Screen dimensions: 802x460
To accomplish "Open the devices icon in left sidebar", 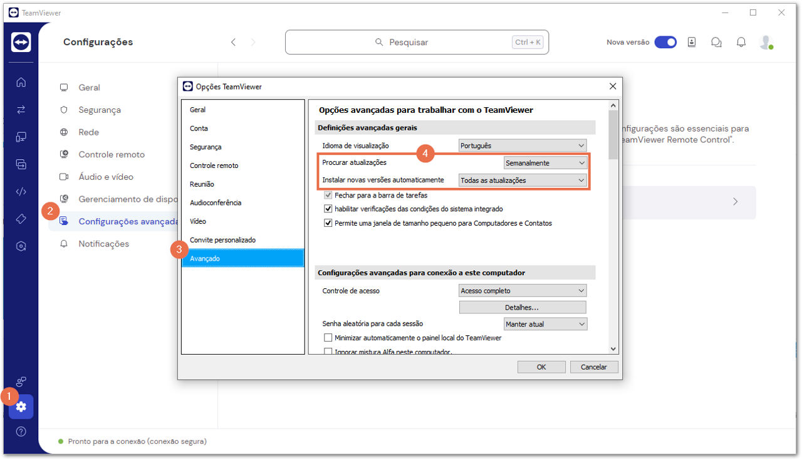I will click(x=21, y=137).
